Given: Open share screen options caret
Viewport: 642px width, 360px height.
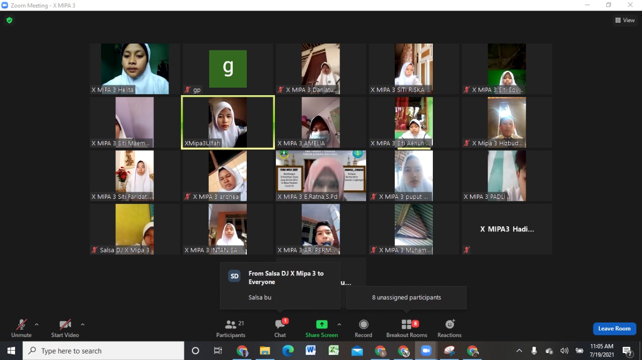Looking at the screenshot, I should 340,324.
